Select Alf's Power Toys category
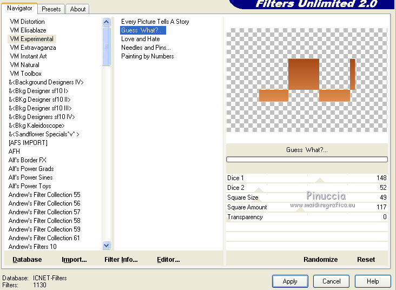The image size is (396, 290). tap(30, 186)
